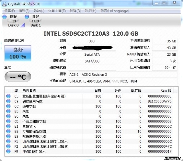Image resolution: width=183 pixels, height=161 pixels.
Task: Click the standard field ACS-2 Revision 3
Action: tap(123, 75)
